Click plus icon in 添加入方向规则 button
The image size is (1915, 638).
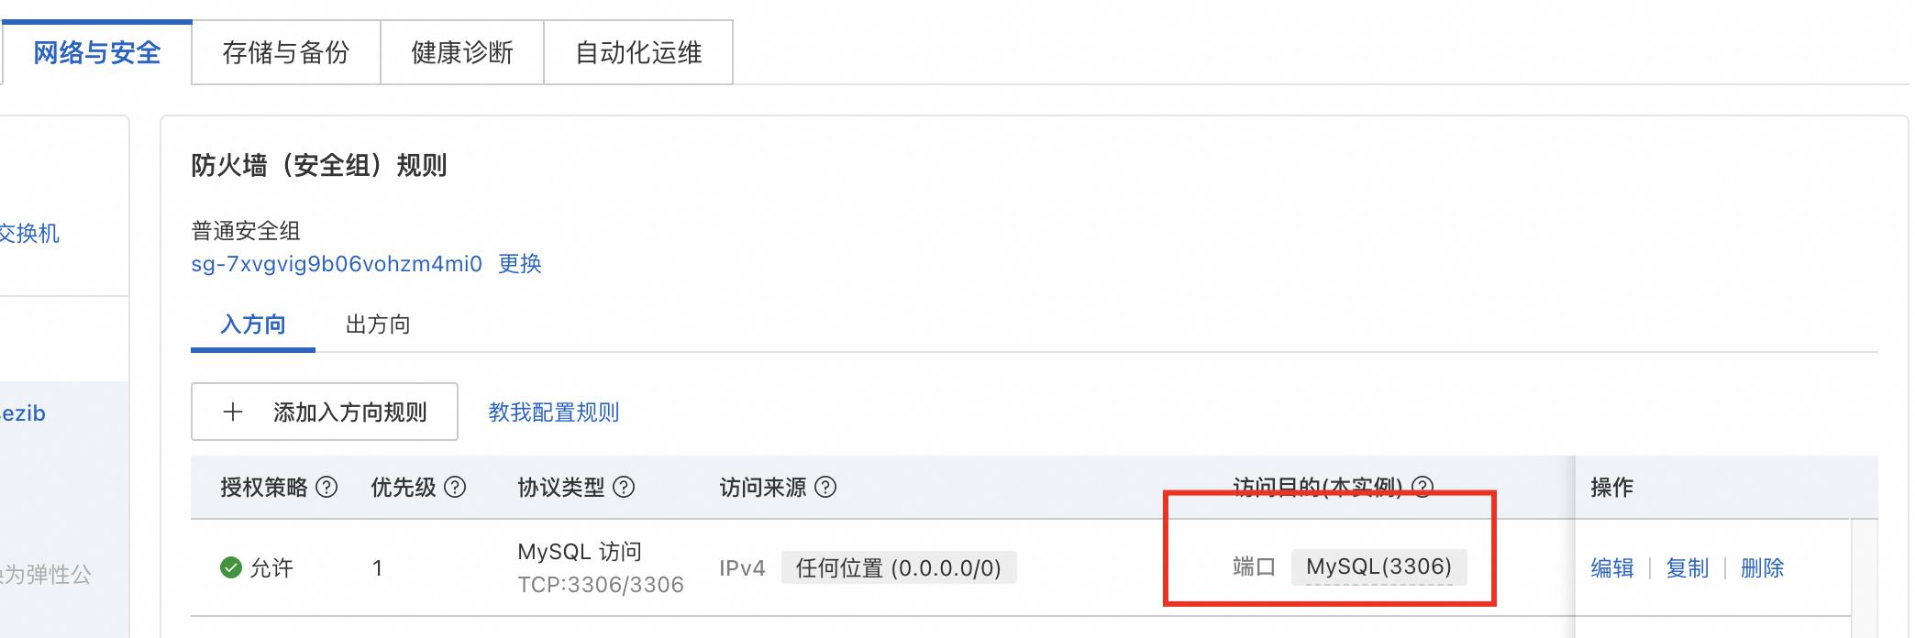coord(233,412)
